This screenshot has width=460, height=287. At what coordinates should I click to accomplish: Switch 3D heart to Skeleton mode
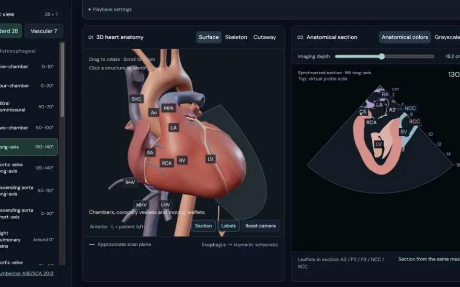point(236,37)
